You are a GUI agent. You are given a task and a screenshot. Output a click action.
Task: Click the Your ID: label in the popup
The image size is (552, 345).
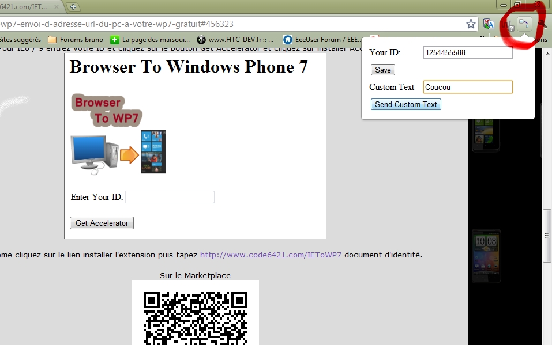pyautogui.click(x=385, y=52)
